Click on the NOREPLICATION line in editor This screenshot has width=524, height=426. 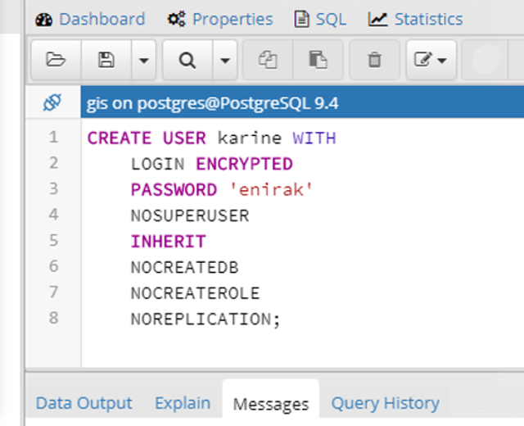[205, 319]
